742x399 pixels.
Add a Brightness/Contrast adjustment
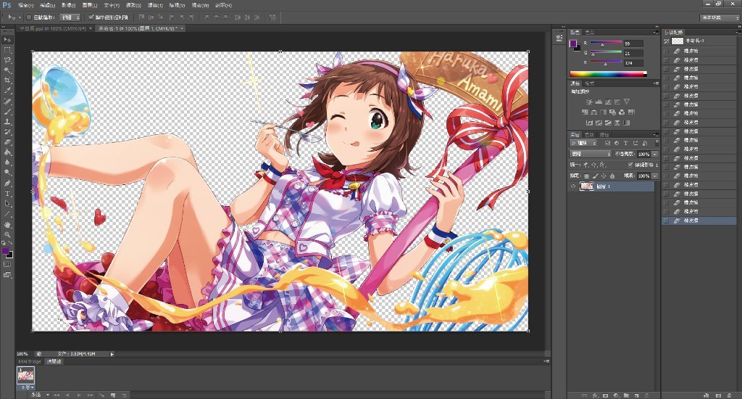(x=588, y=102)
